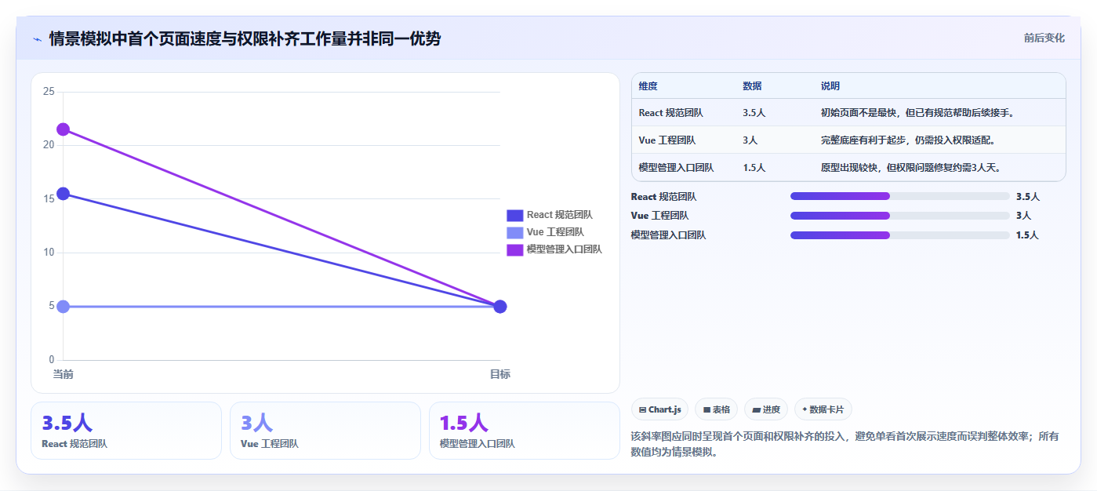Click the lightning icon beside the card title
1097x491 pixels.
point(37,39)
